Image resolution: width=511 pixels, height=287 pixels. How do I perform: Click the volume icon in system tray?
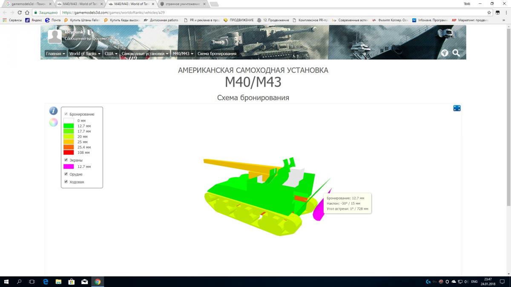pyautogui.click(x=466, y=281)
